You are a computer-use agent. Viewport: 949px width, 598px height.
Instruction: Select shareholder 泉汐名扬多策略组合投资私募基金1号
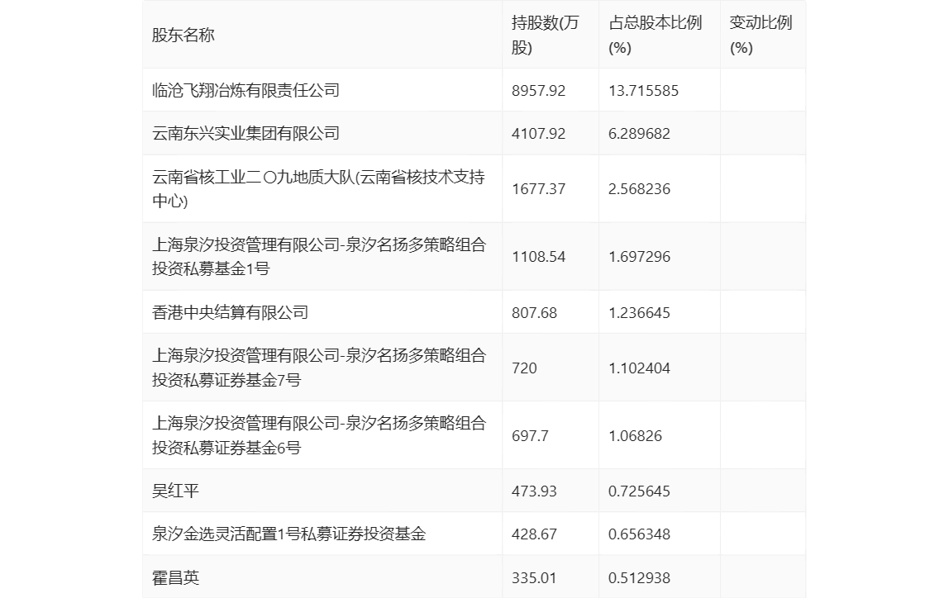coord(319,256)
